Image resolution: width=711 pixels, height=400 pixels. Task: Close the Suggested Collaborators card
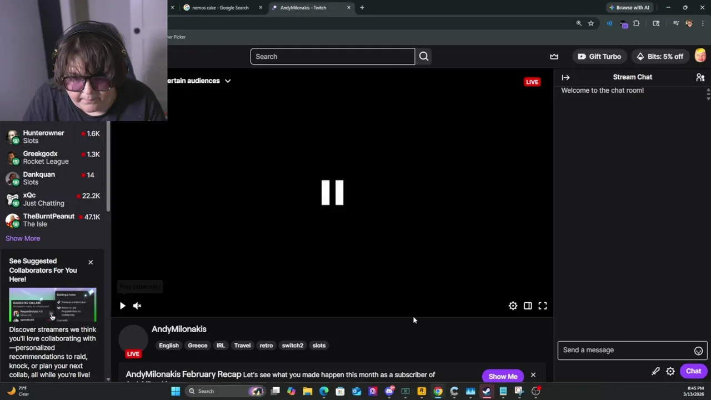(91, 262)
